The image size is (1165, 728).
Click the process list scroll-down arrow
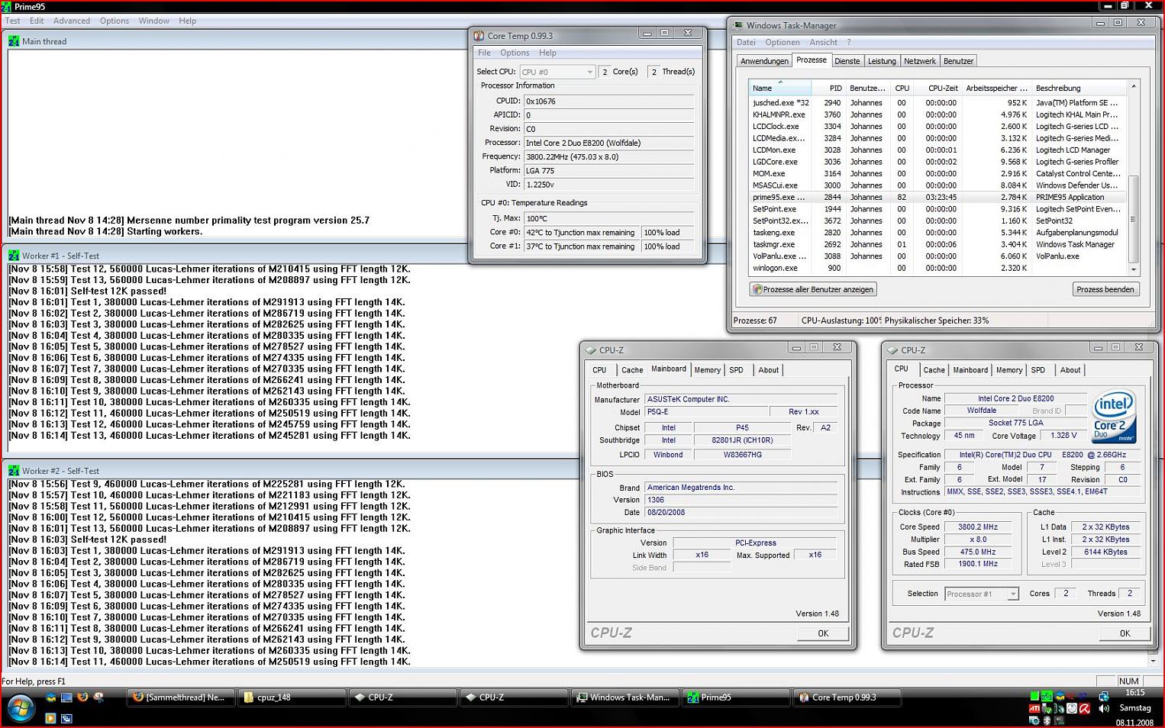[1133, 269]
